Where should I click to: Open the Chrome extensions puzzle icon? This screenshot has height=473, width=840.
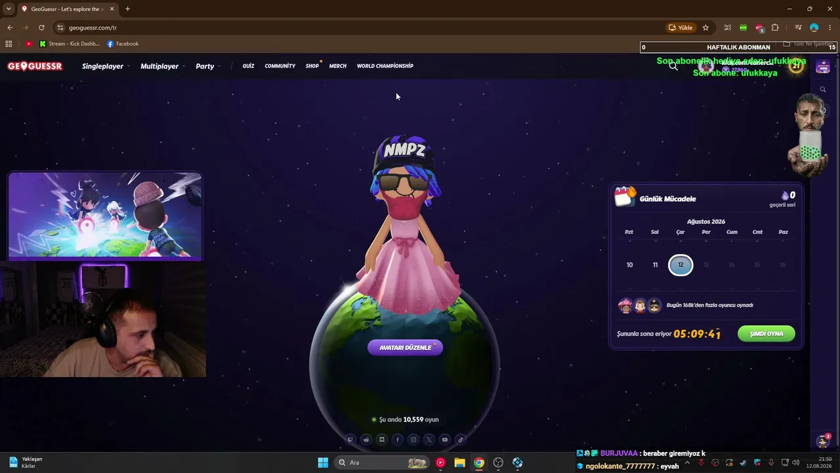(775, 28)
